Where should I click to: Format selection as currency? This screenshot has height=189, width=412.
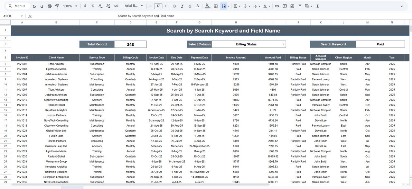pyautogui.click(x=85, y=6)
